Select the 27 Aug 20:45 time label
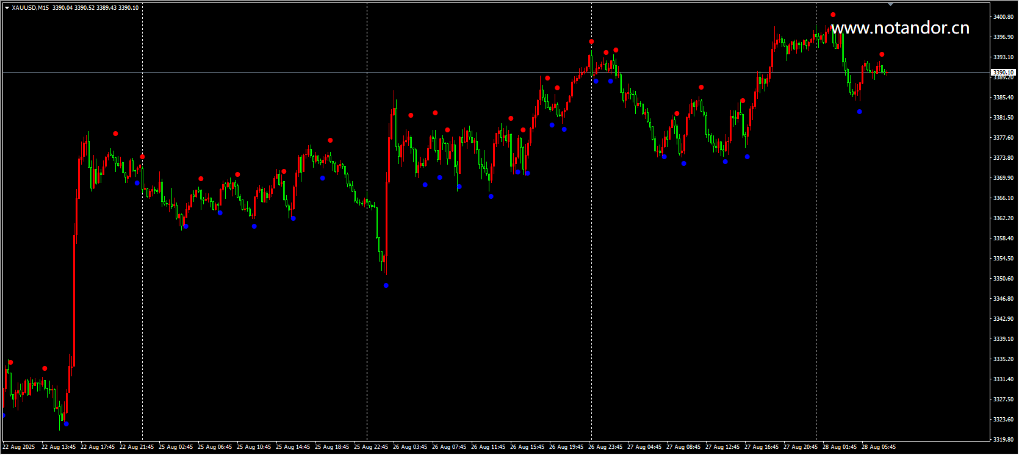This screenshot has width=1019, height=455. point(801,447)
